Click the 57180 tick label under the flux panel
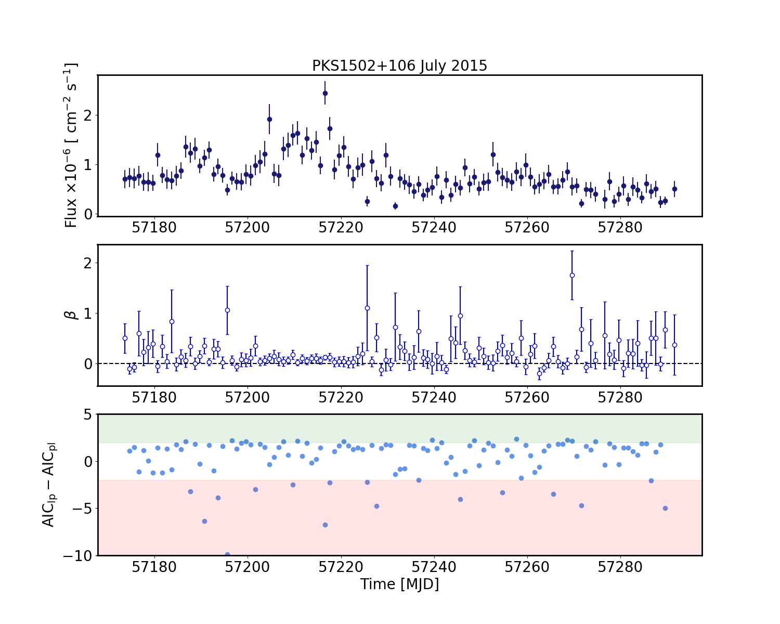The width and height of the screenshot is (780, 624). click(x=155, y=228)
